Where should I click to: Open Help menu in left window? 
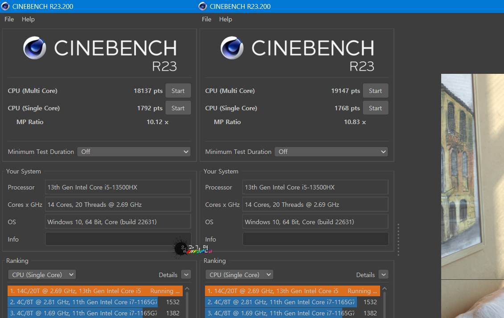pos(28,19)
